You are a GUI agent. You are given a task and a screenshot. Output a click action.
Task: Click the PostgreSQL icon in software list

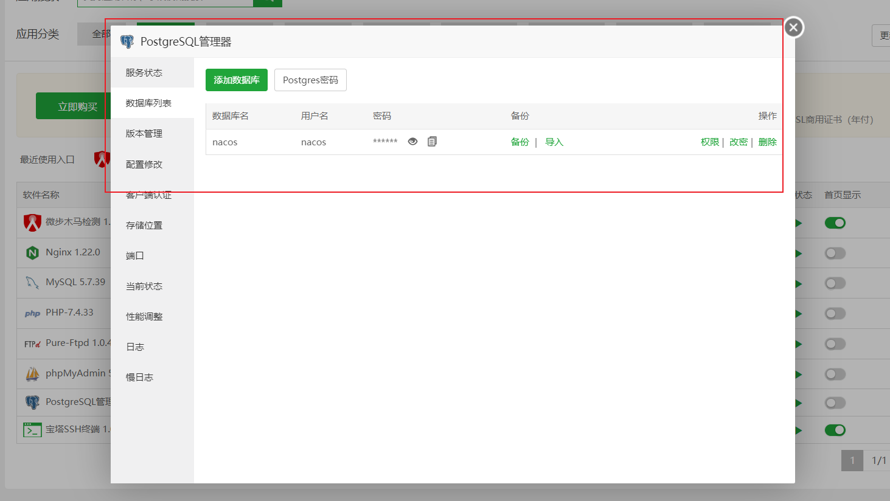(32, 403)
